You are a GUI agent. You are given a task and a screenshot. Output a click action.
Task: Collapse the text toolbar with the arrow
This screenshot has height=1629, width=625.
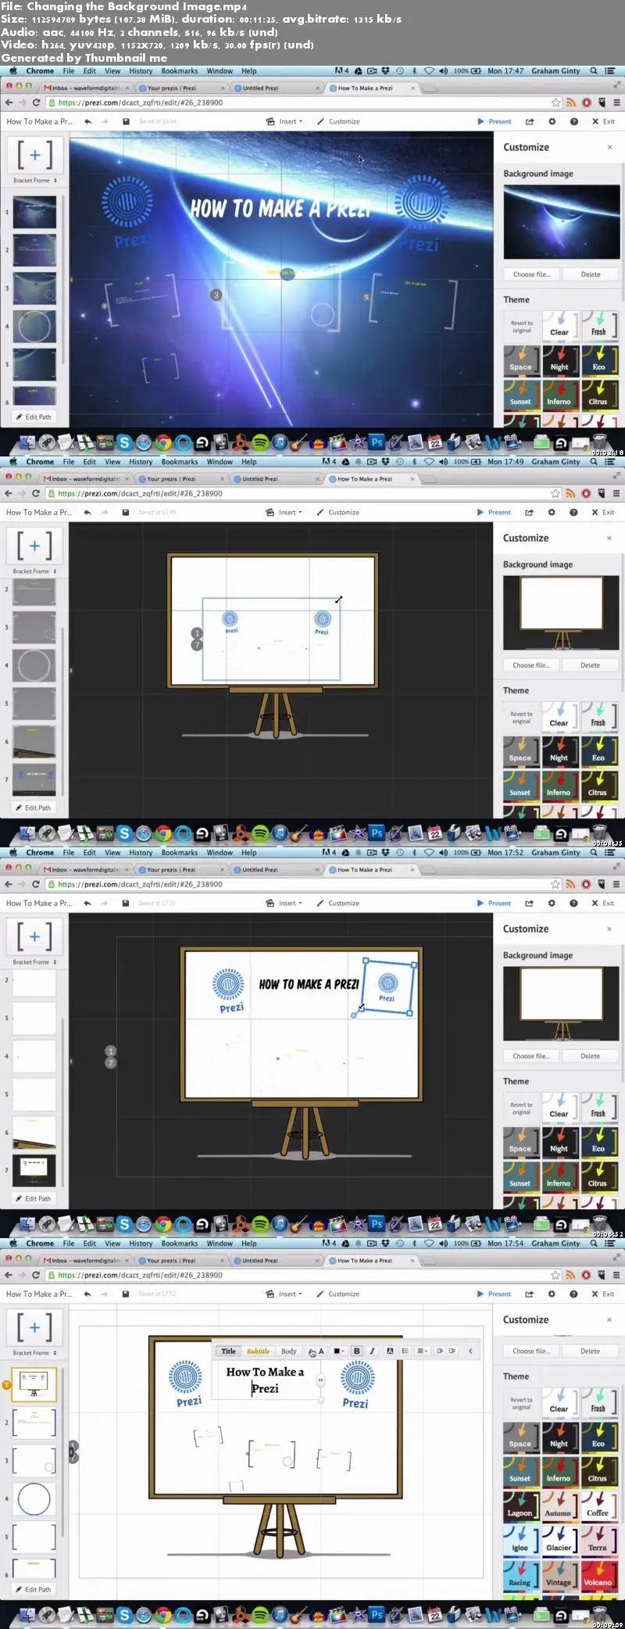470,1351
